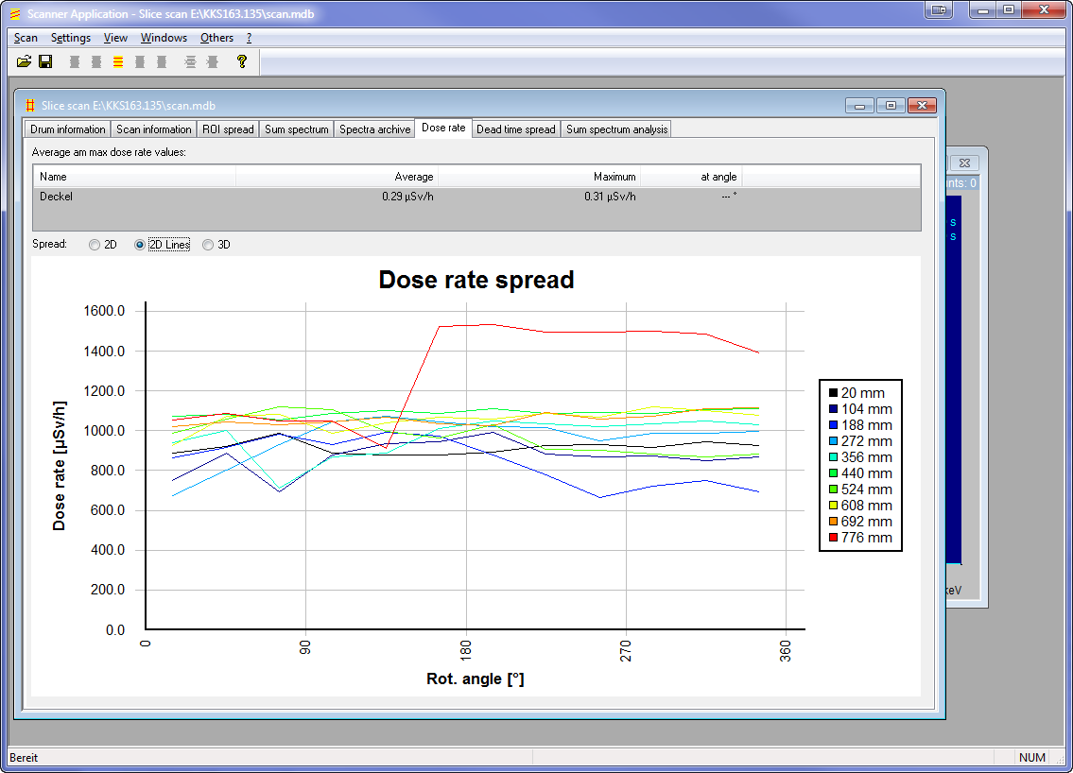
Task: Click the icon left of the main window's minimize button
Action: point(939,10)
